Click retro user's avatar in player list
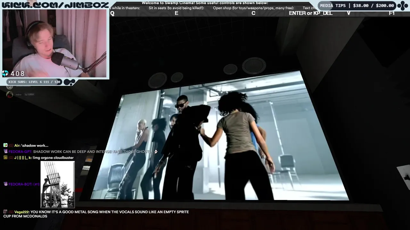This screenshot has height=230, width=410. (x=10, y=94)
